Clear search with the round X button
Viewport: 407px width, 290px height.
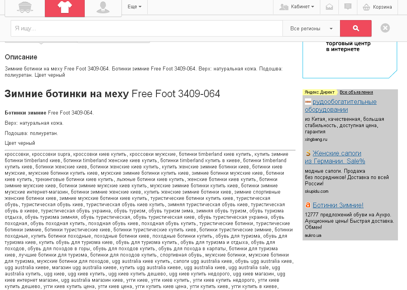[385, 28]
